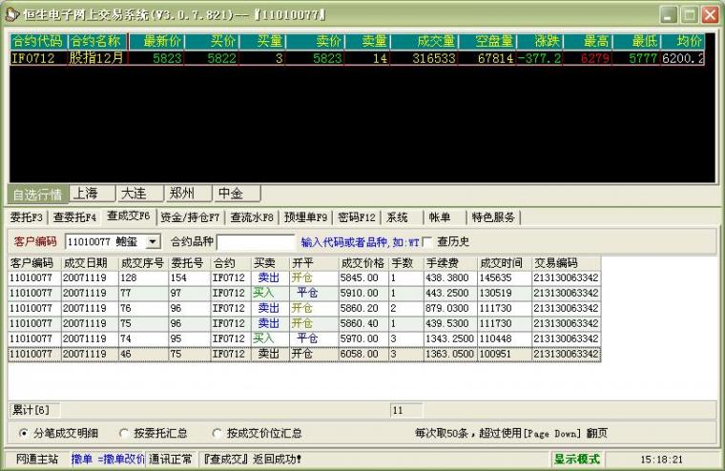Maximize the trading system window
Image resolution: width=725 pixels, height=471 pixels.
point(690,15)
